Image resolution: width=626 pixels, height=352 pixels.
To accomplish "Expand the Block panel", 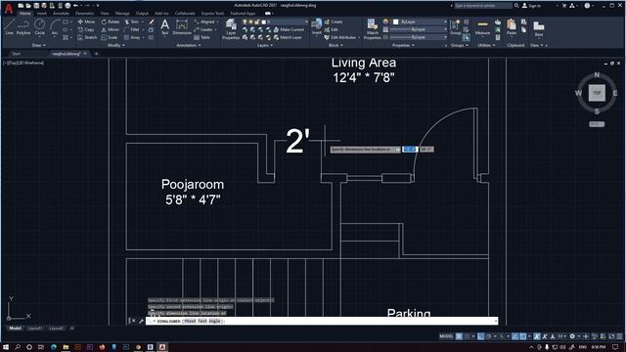I will (335, 45).
